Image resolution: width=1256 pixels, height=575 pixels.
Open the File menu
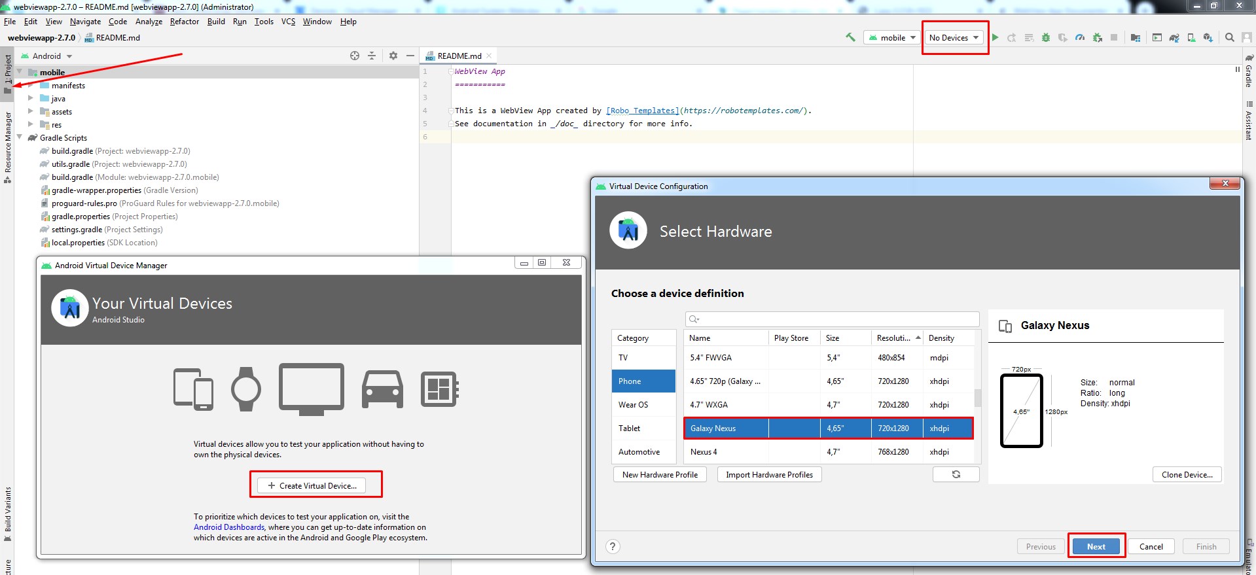click(x=10, y=22)
